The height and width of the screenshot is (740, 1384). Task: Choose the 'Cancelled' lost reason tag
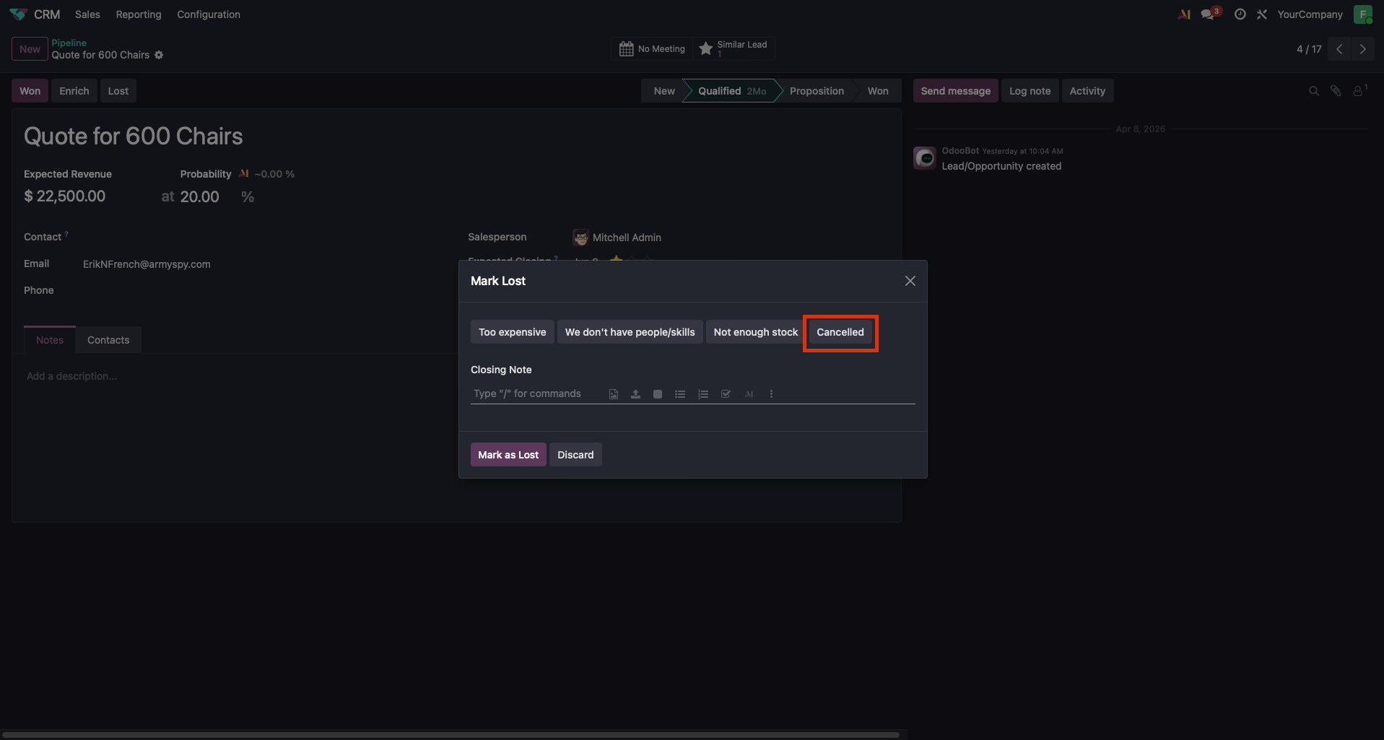[840, 332]
